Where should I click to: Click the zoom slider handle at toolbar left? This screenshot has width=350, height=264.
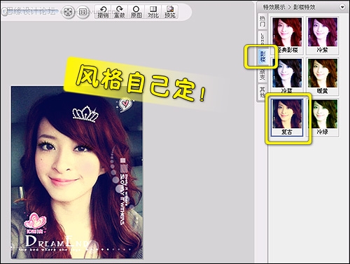pyautogui.click(x=4, y=12)
